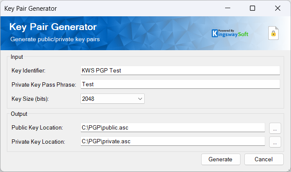Click the padlock document icon in banner
The image size is (291, 172).
pyautogui.click(x=273, y=33)
